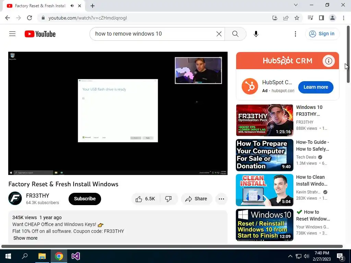Click the search magnifier button
The image size is (351, 263).
[x=235, y=34]
